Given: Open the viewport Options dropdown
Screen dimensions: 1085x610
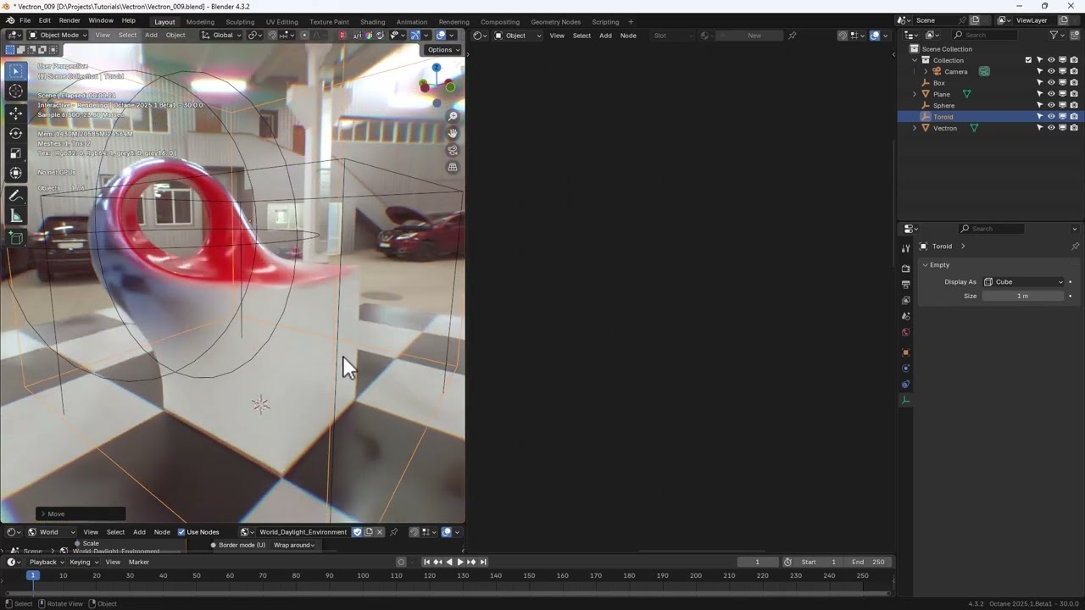Looking at the screenshot, I should pos(443,50).
